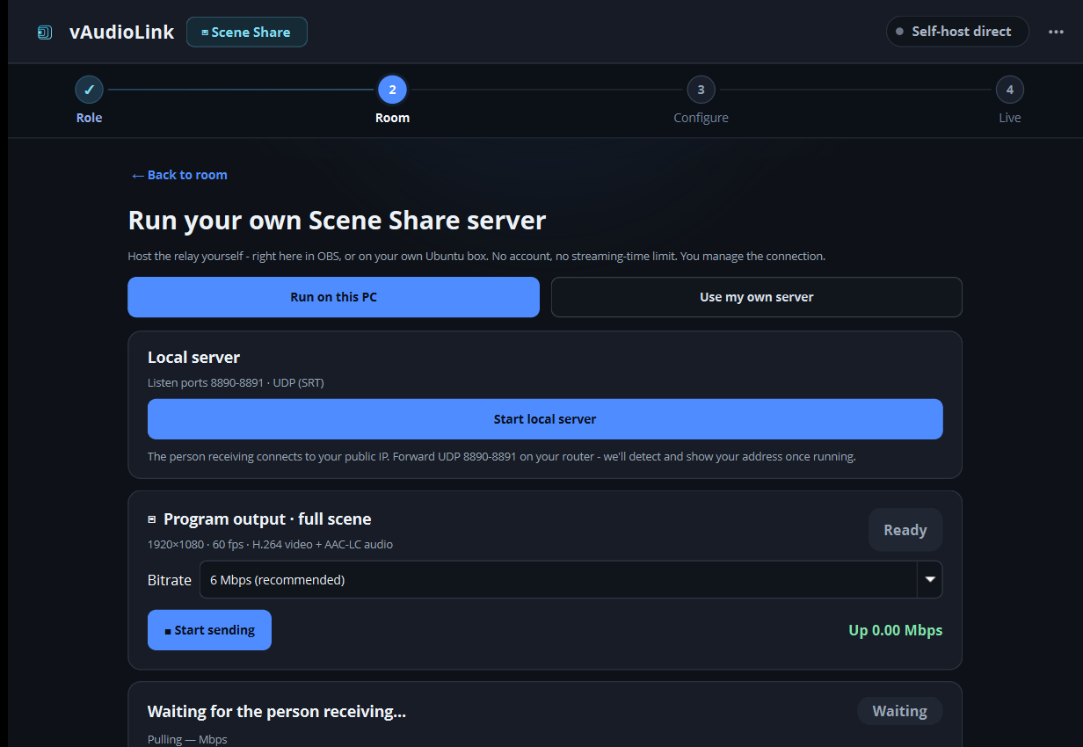This screenshot has height=747, width=1083.
Task: Open the Bitrate dropdown
Action: [571, 580]
